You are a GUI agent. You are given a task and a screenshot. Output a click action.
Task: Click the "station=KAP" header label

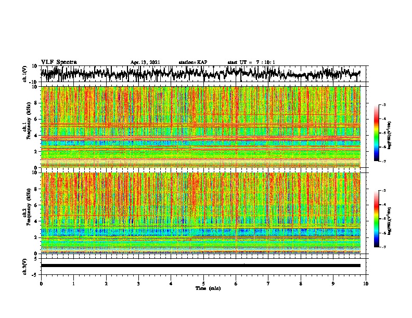[193, 62]
